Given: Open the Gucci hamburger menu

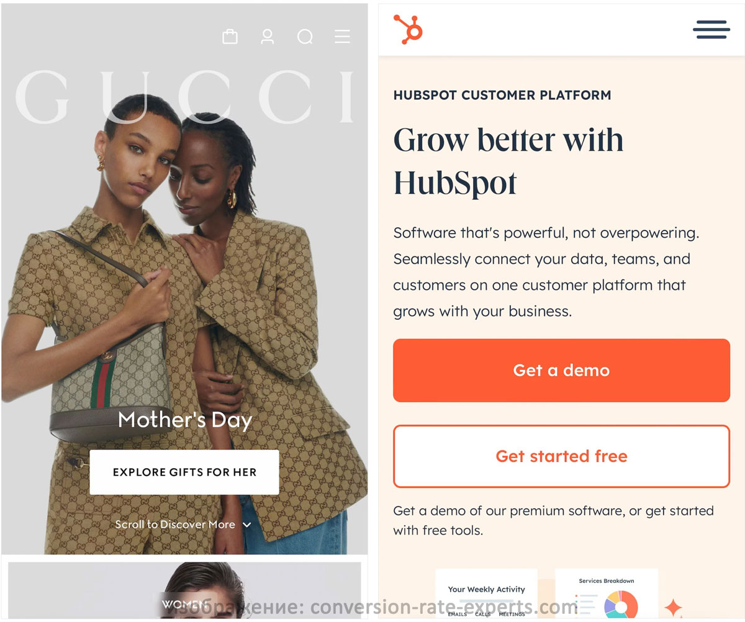Looking at the screenshot, I should [x=342, y=37].
